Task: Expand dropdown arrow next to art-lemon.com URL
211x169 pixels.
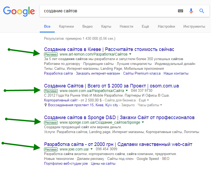Action: point(130,54)
